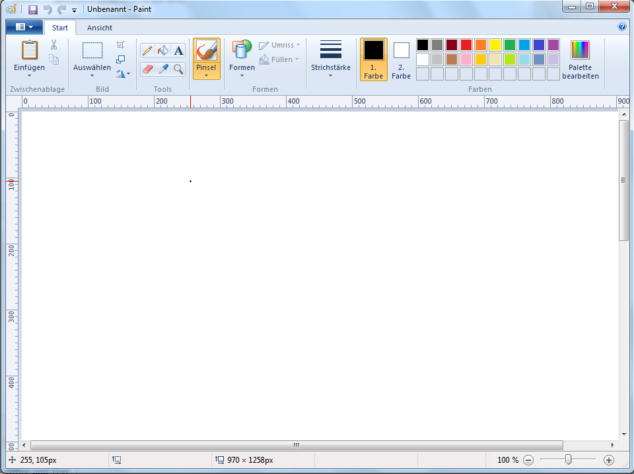Click the Einfügen clipboard icon
The width and height of the screenshot is (634, 474).
30,51
